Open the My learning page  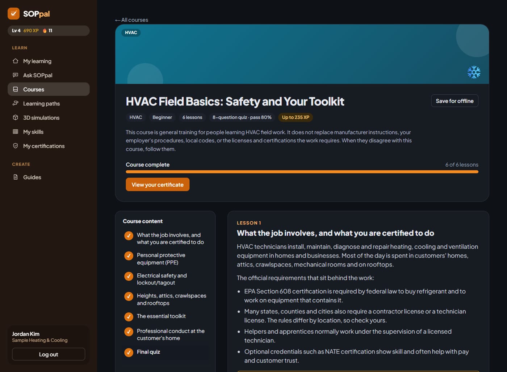tap(49, 61)
